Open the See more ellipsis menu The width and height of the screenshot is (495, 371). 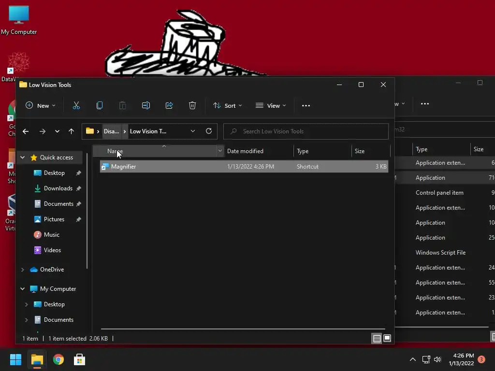[306, 106]
